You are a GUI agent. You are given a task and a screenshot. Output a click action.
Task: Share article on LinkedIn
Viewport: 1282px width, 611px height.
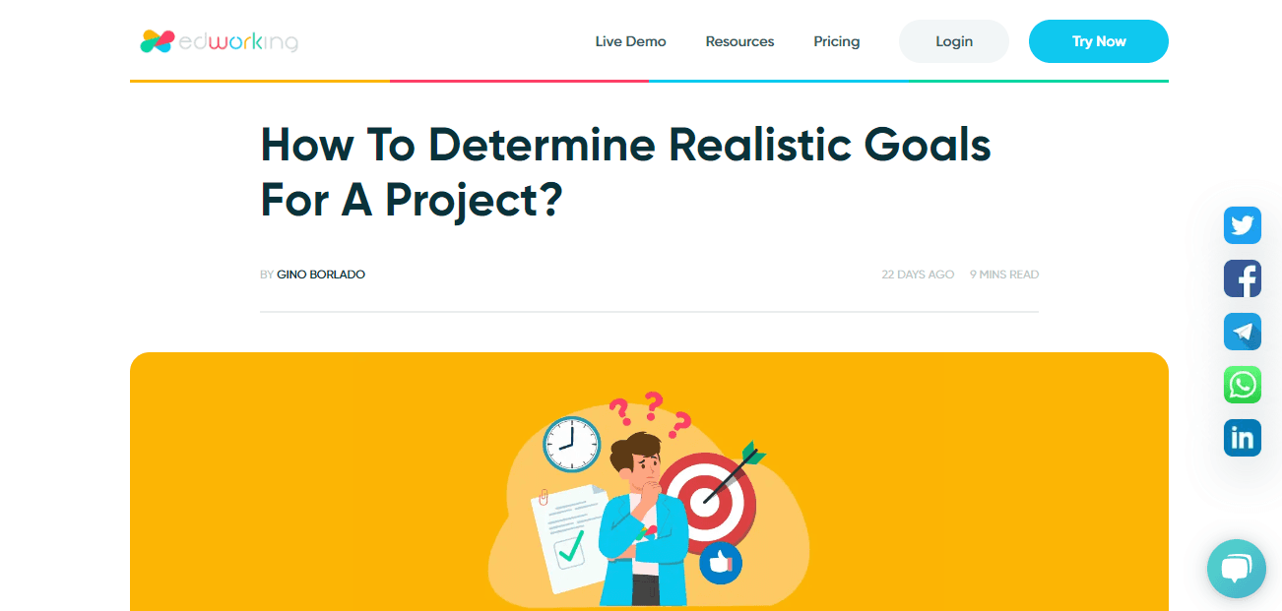[1243, 438]
